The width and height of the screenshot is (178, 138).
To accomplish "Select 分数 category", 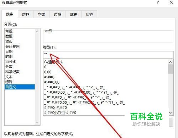I will pos(20,67).
